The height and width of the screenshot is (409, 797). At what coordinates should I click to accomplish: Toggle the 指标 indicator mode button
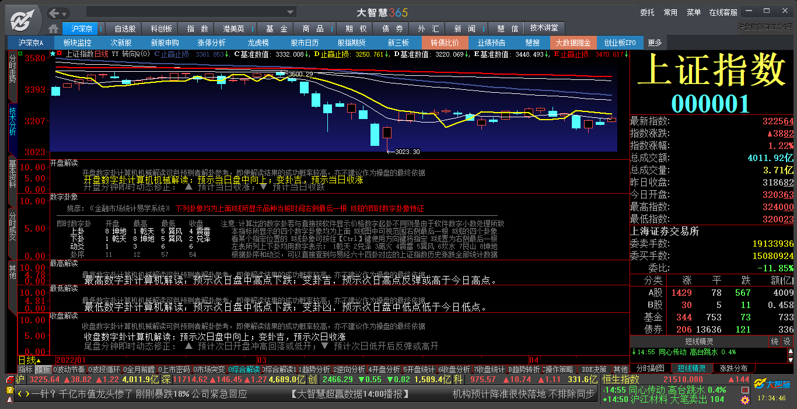(25, 369)
